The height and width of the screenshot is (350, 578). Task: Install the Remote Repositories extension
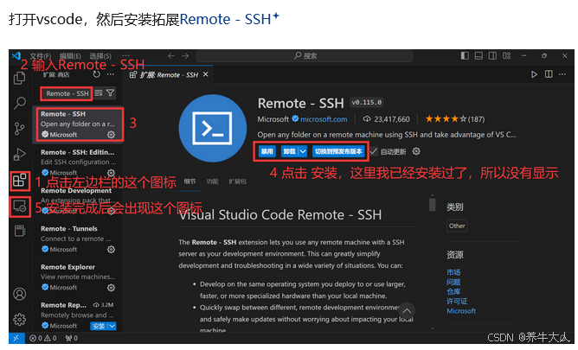tap(99, 326)
